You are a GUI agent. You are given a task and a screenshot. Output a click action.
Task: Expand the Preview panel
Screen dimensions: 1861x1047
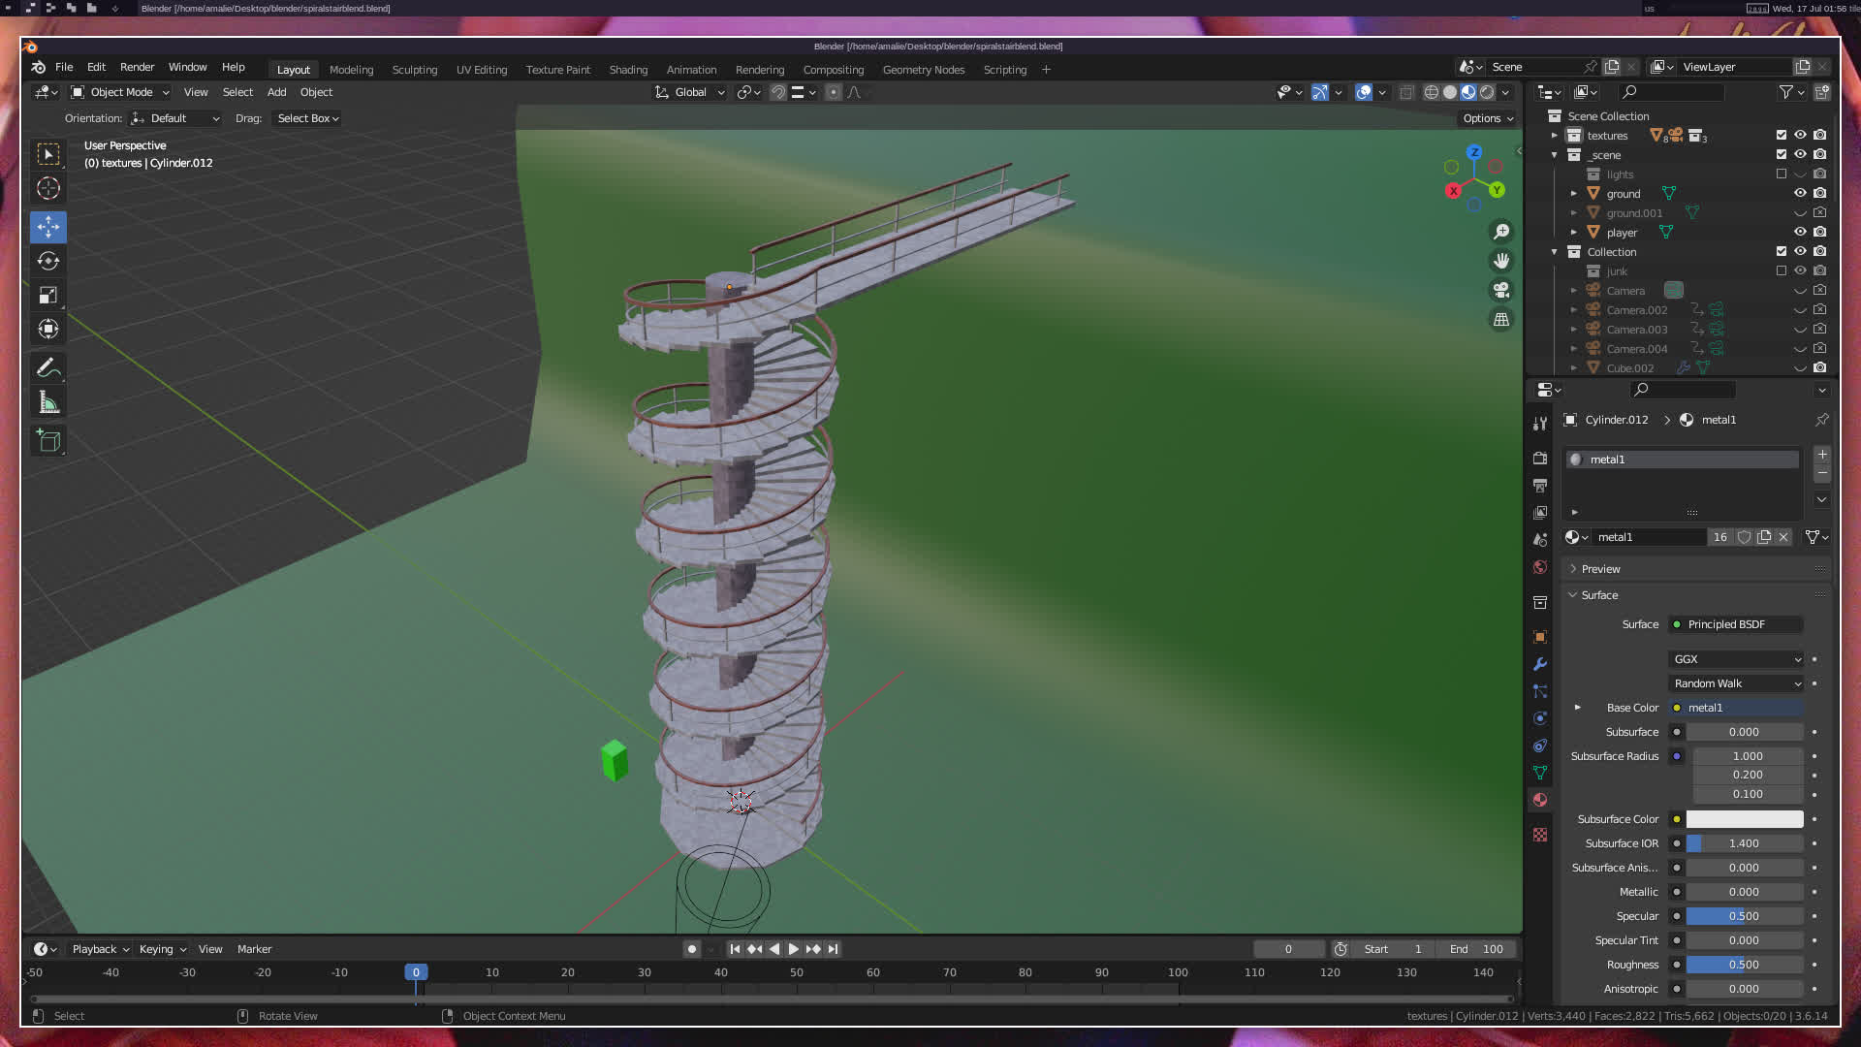[1600, 569]
